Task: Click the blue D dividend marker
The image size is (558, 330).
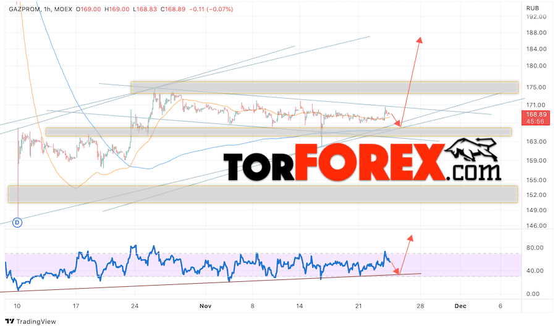Action: (17, 223)
